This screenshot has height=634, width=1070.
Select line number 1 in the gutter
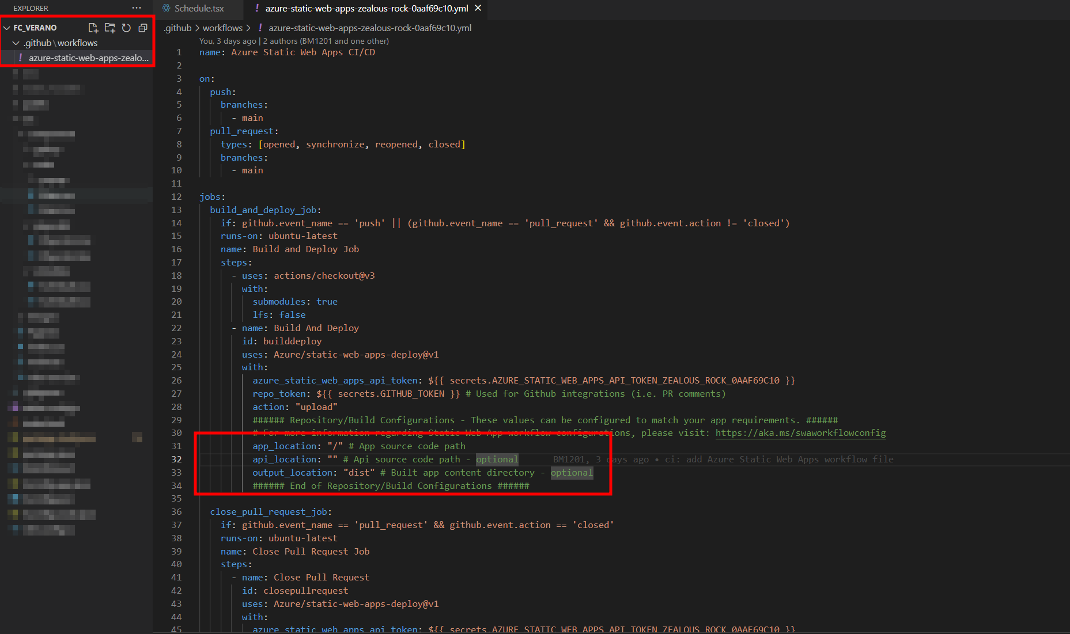179,52
